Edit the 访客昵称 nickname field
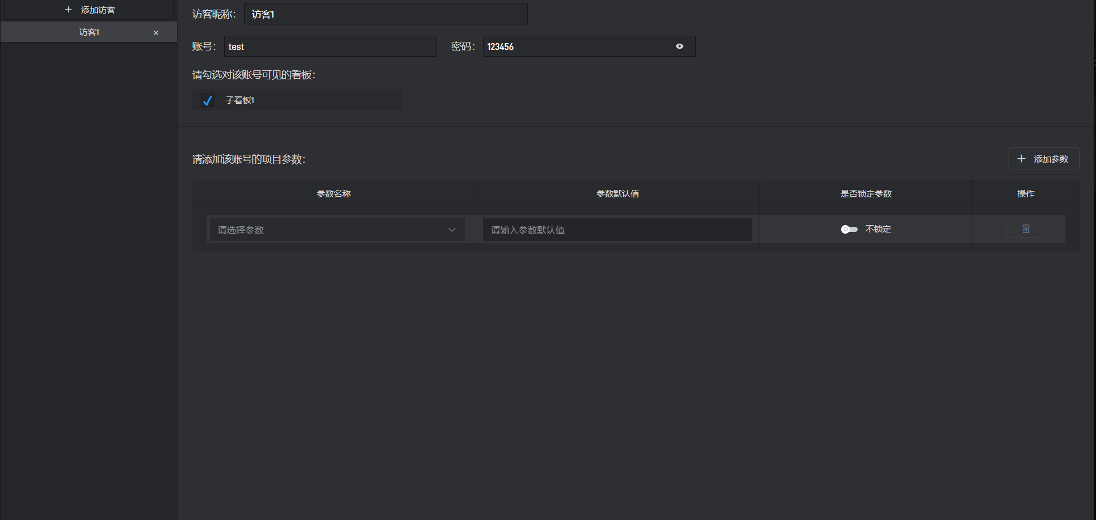This screenshot has height=520, width=1096. 386,14
